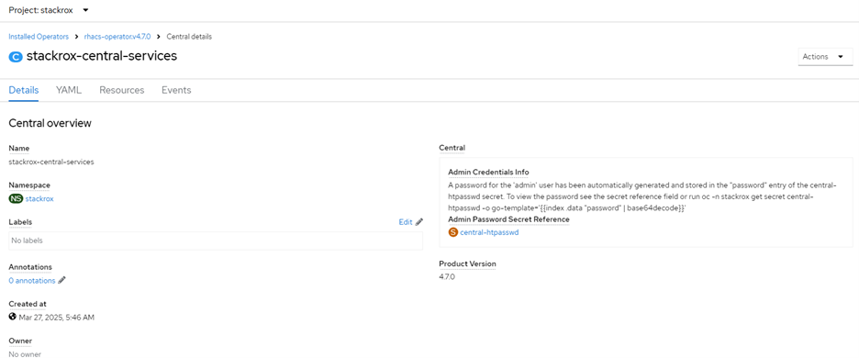The image size is (859, 358).
Task: Click the blue C Central resource icon
Action: (16, 57)
